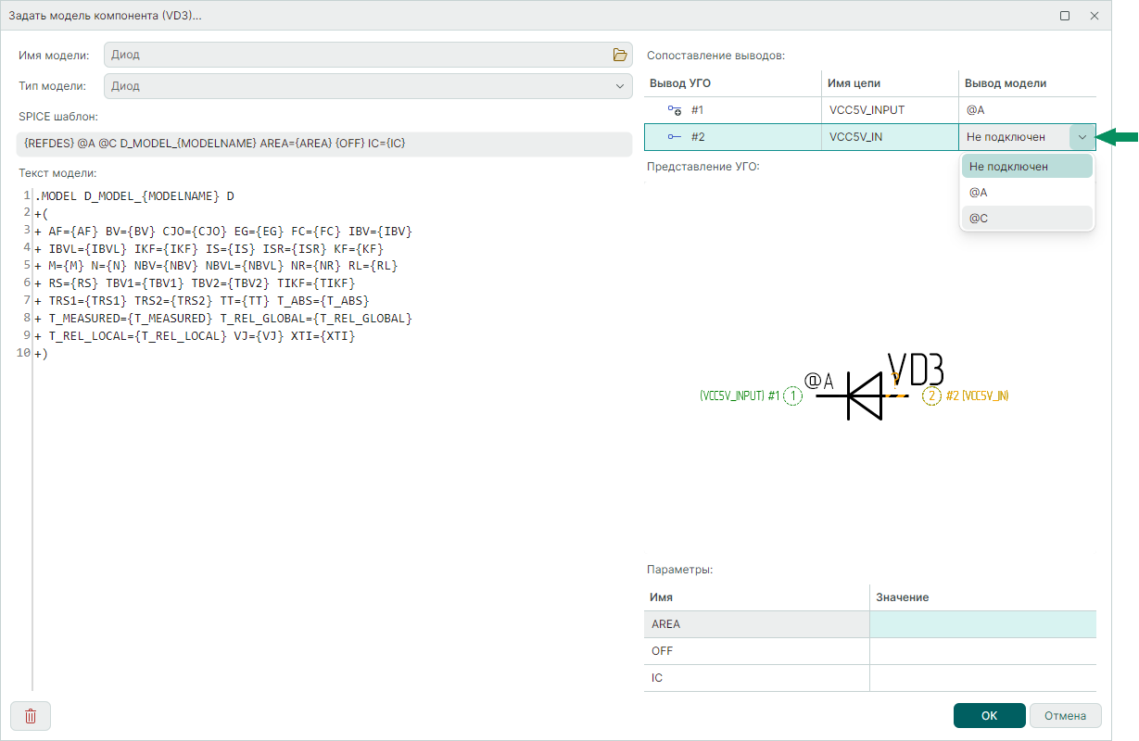The image size is (1139, 741).
Task: Open the model file browse folder icon
Action: (620, 56)
